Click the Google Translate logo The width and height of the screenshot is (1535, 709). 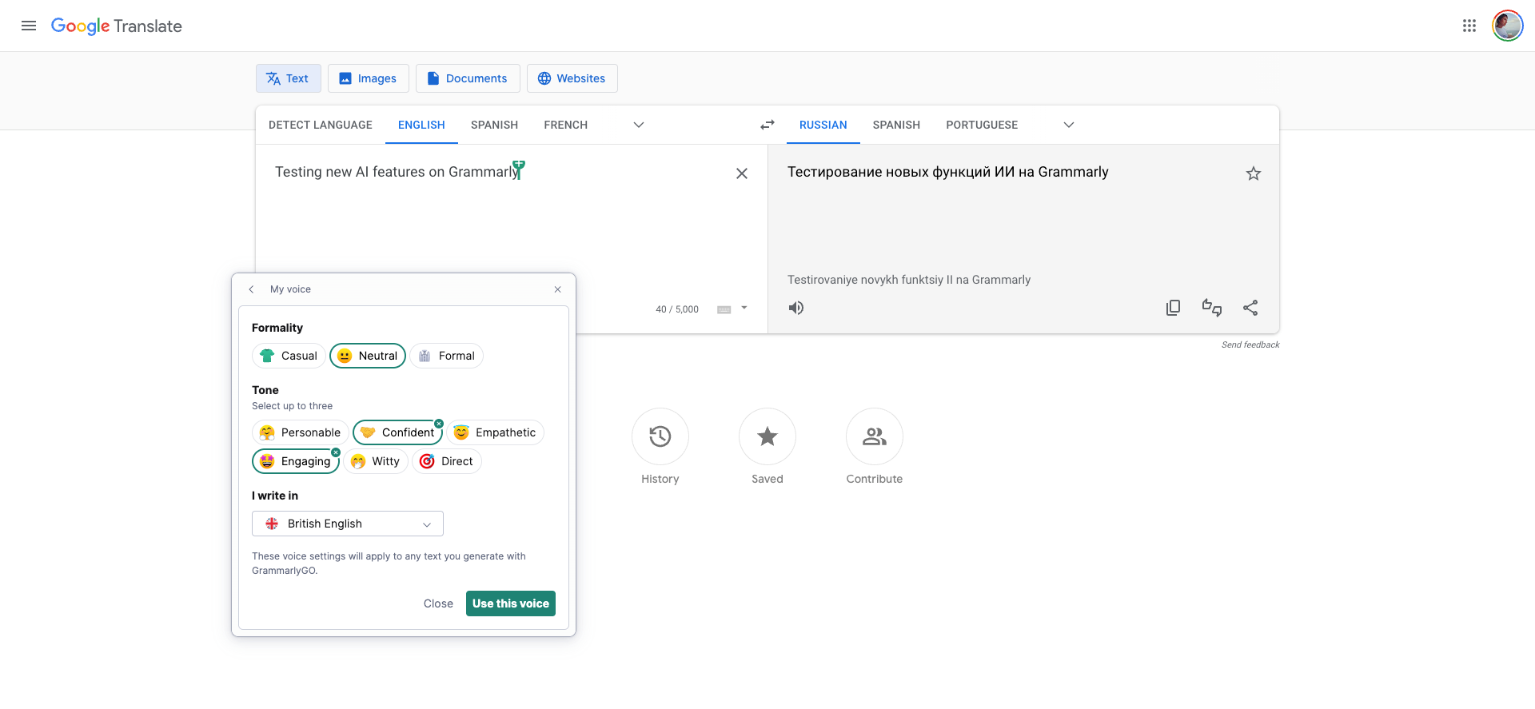117,26
